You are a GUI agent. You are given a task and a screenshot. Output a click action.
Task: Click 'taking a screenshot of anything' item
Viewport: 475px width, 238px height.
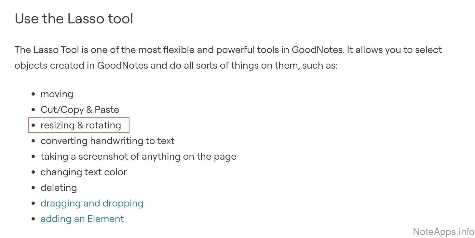(x=138, y=157)
